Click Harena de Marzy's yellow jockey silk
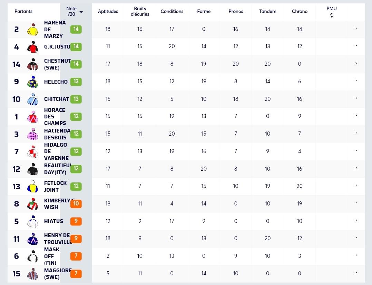372x285 pixels. (x=33, y=30)
